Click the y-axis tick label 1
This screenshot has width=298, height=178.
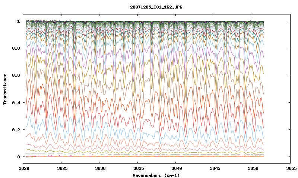[18, 21]
